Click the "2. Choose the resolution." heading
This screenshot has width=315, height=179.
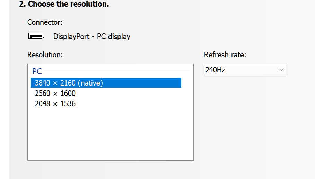point(64,4)
